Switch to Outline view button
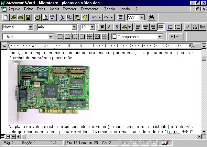The height and width of the screenshot is (147, 207). click(13, 137)
